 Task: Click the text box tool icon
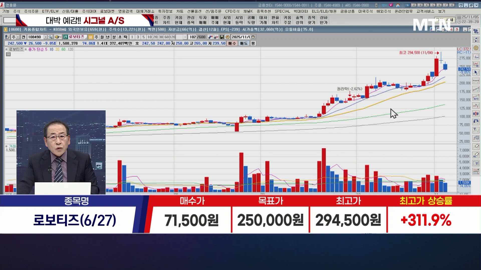476,163
